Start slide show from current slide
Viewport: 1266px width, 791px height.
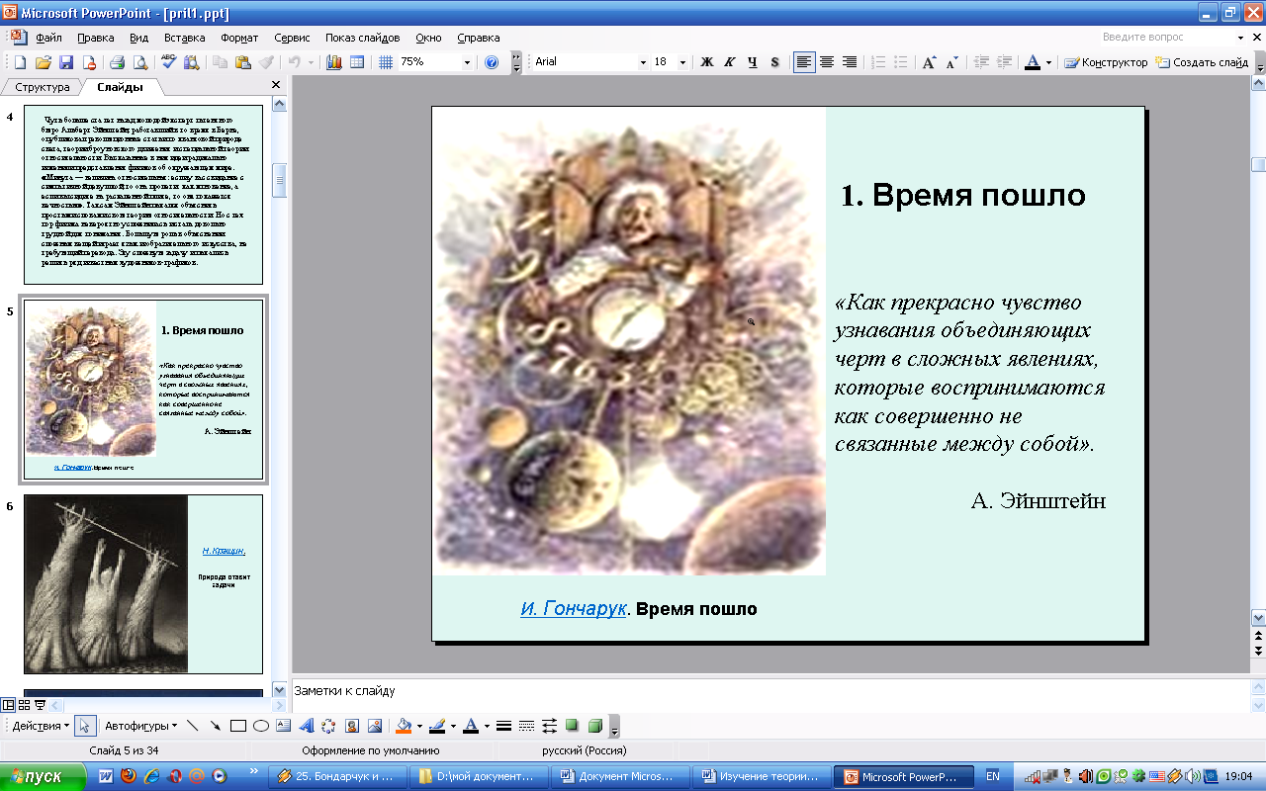(41, 705)
